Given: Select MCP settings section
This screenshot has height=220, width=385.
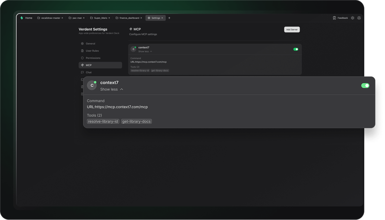Looking at the screenshot, I should pos(100,65).
